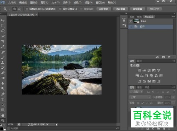Open the blend mode 正常 dropdown

click(140, 97)
